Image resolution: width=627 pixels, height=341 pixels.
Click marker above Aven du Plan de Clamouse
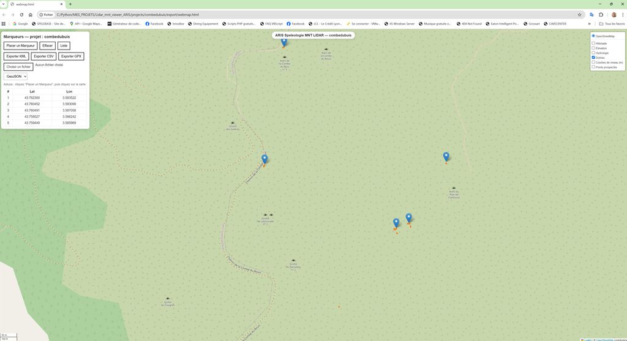pyautogui.click(x=446, y=156)
